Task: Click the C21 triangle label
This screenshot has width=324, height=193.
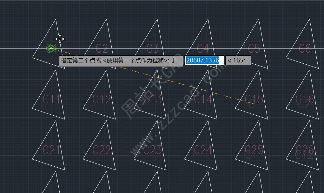Action: 51,150
